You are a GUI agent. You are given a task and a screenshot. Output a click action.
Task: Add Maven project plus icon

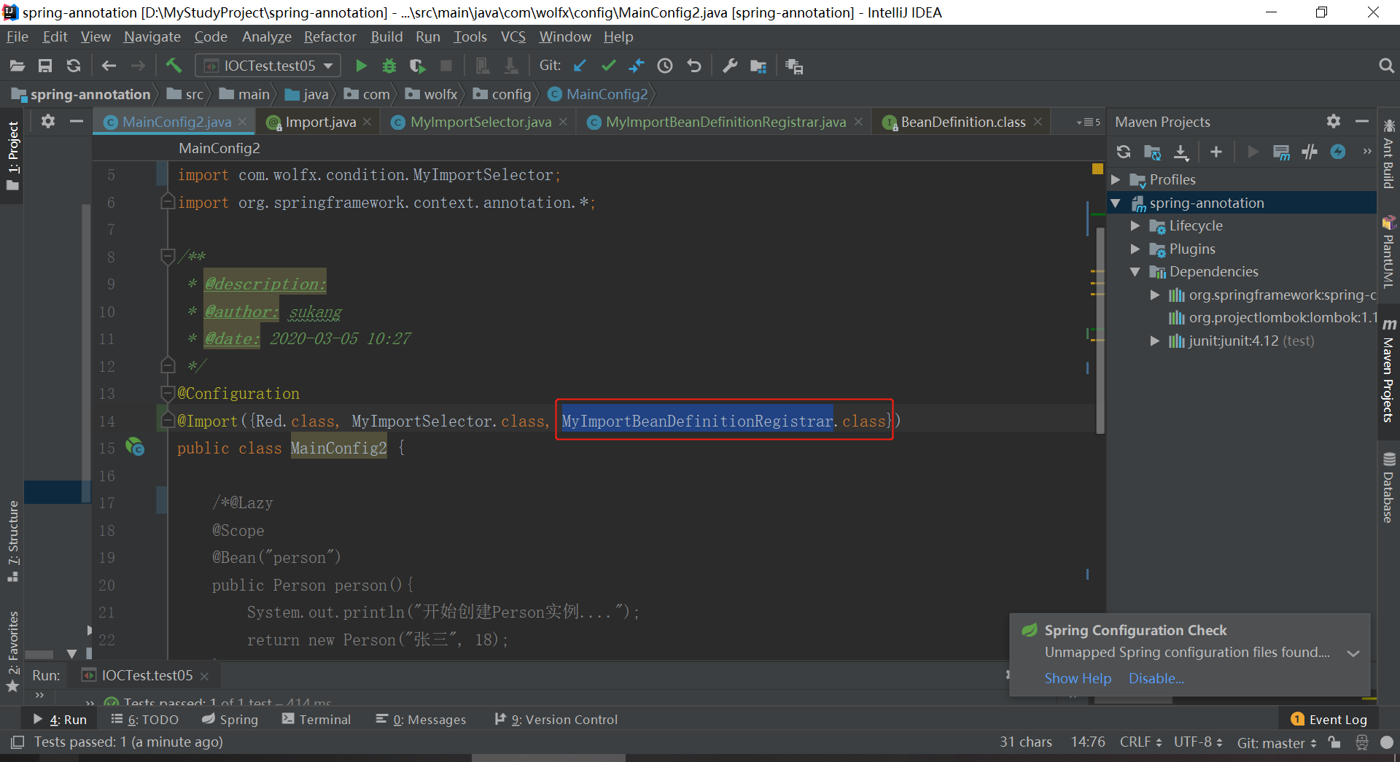(x=1216, y=152)
